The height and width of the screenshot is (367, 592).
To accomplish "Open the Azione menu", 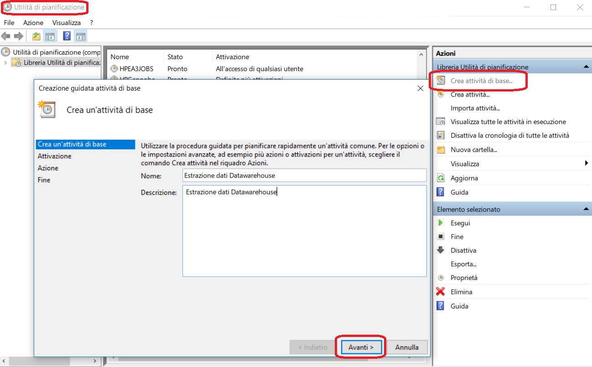I will (x=33, y=22).
